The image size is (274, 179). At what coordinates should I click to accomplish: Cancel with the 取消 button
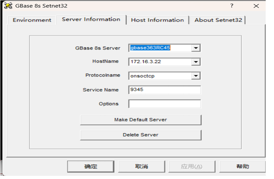click(x=141, y=167)
